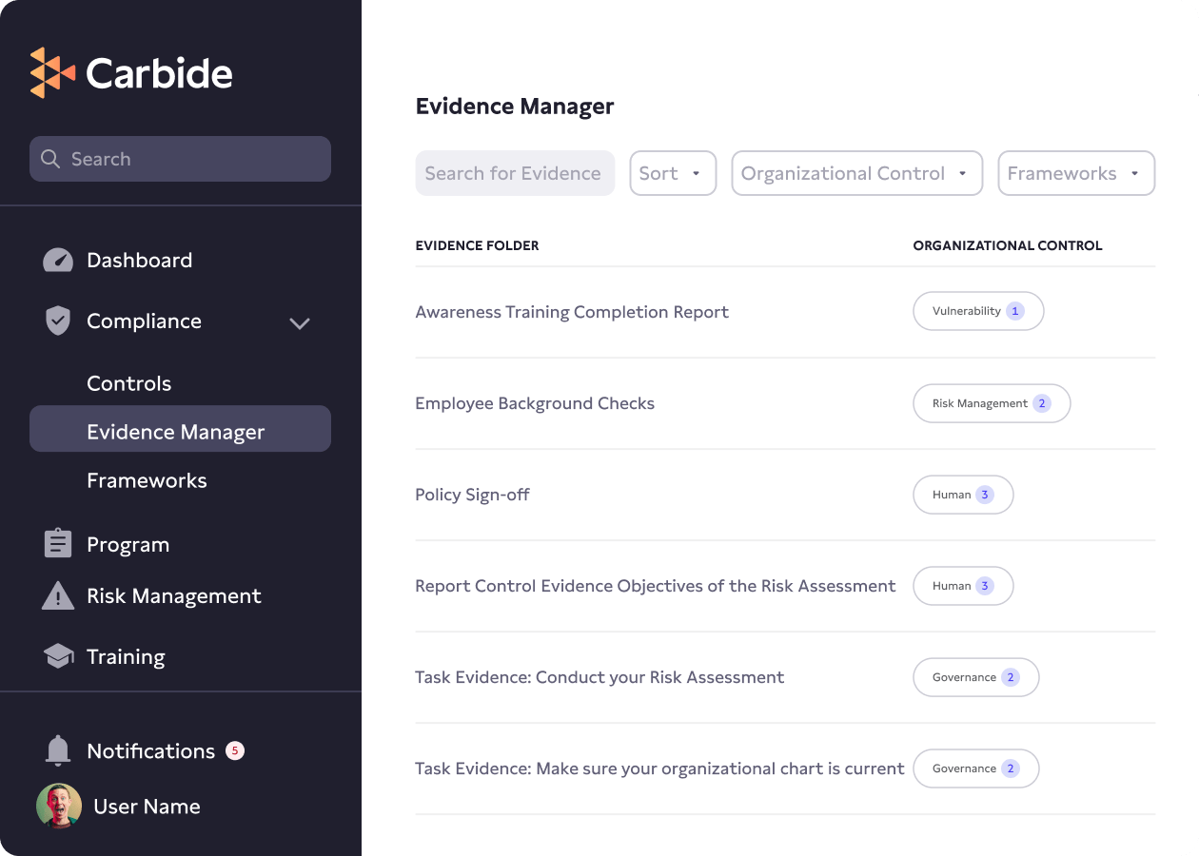
Task: Click the Carbide logo icon
Action: tap(52, 73)
